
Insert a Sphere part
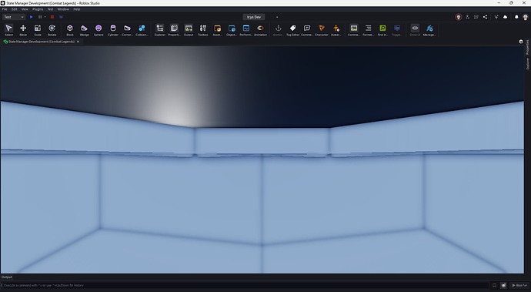[99, 30]
